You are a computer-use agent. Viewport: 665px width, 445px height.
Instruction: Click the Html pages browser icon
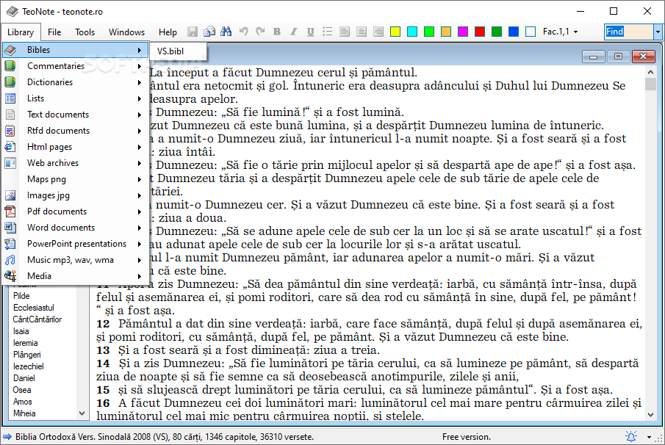point(10,147)
